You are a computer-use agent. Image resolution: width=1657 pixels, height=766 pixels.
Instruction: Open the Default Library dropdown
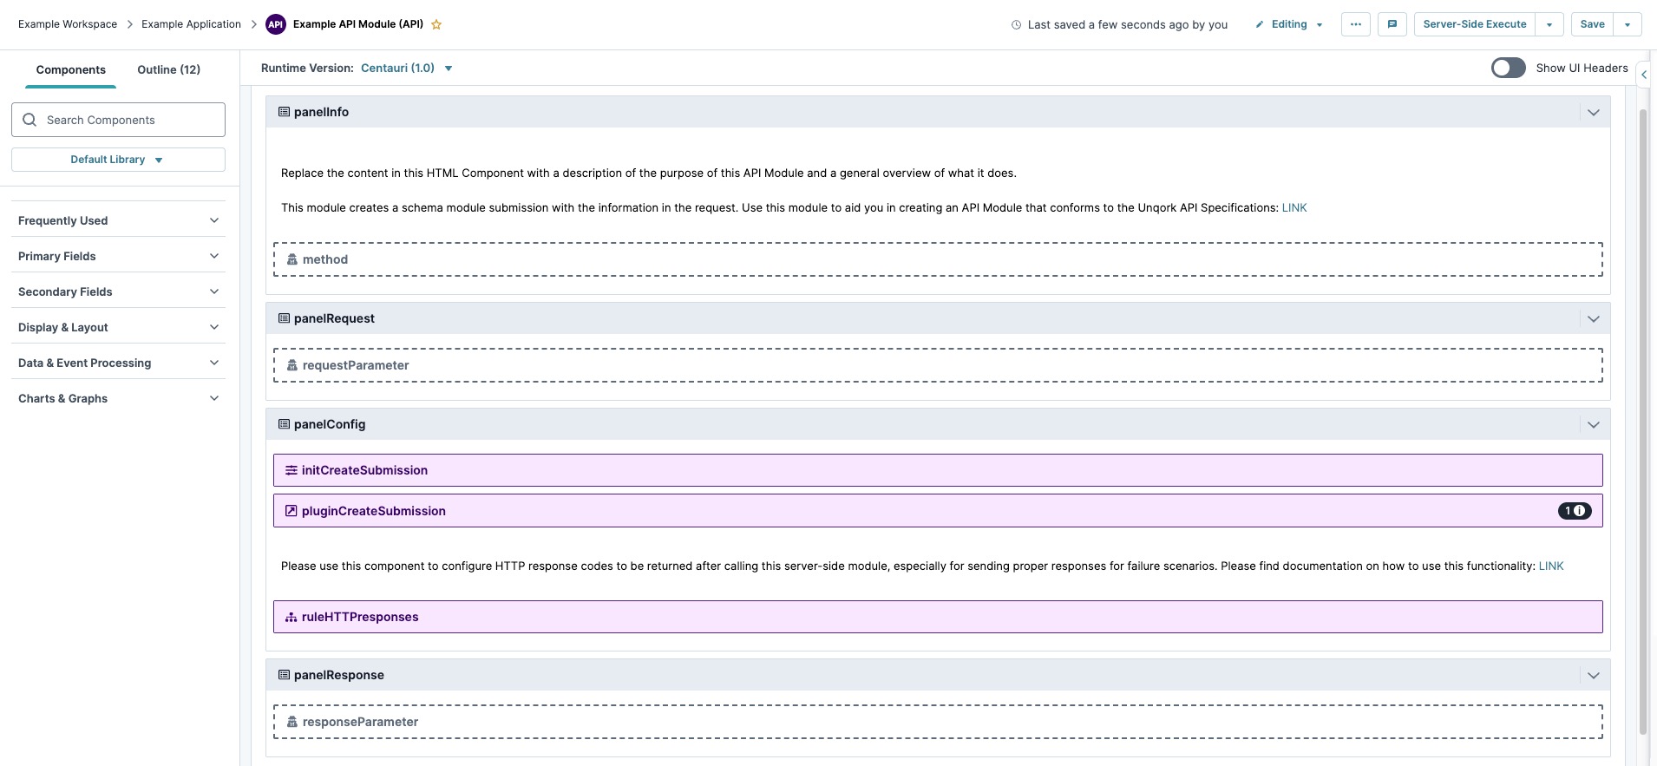pos(118,160)
